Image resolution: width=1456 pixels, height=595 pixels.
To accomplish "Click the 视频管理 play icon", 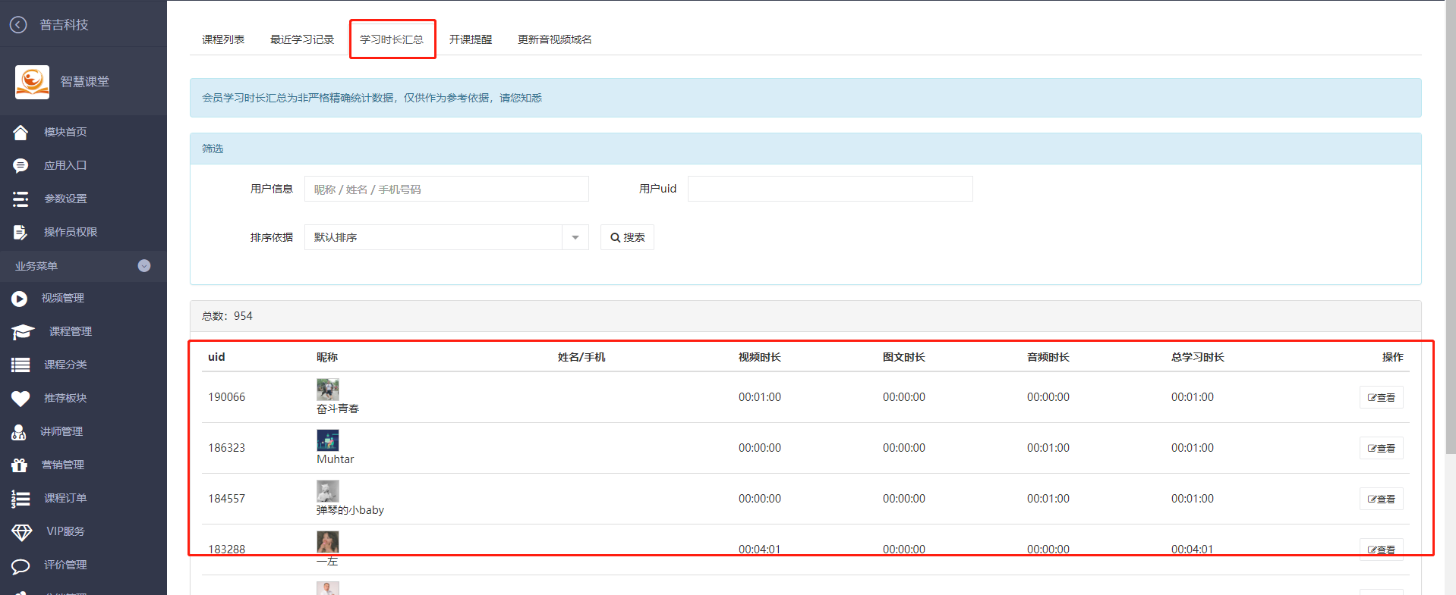I will (20, 299).
